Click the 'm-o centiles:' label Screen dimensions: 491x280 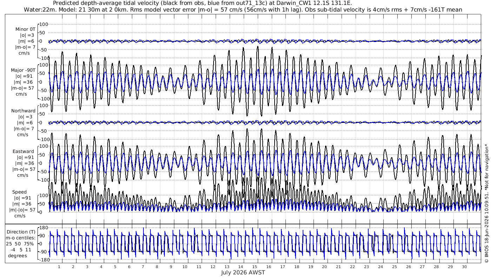click(x=21, y=238)
